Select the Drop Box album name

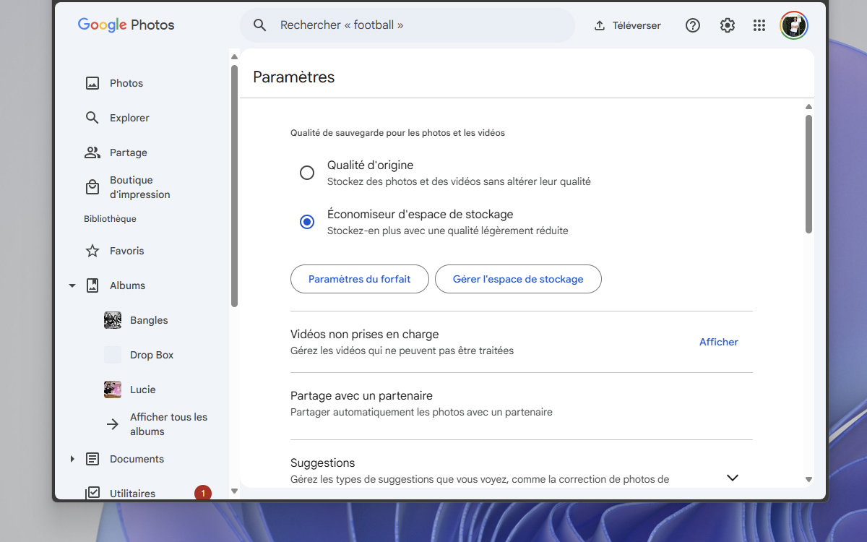point(152,355)
